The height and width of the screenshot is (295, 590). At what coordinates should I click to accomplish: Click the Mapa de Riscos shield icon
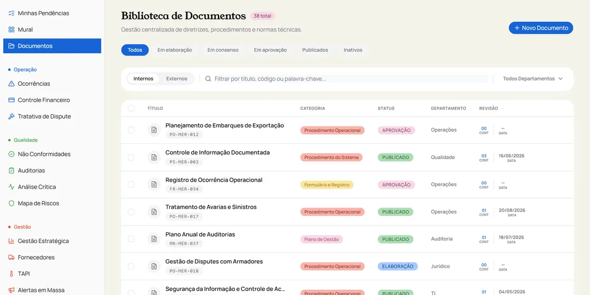(11, 203)
